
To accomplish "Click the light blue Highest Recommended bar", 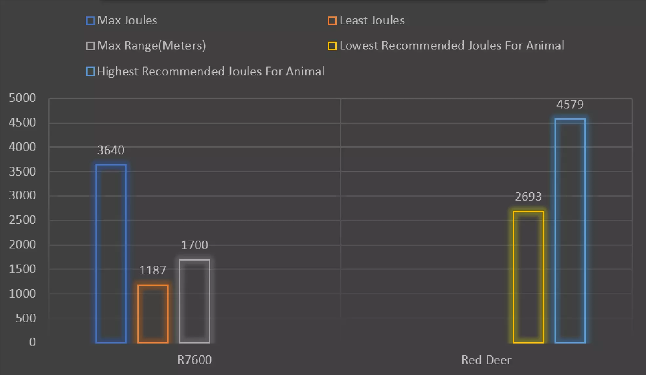I will click(x=570, y=231).
